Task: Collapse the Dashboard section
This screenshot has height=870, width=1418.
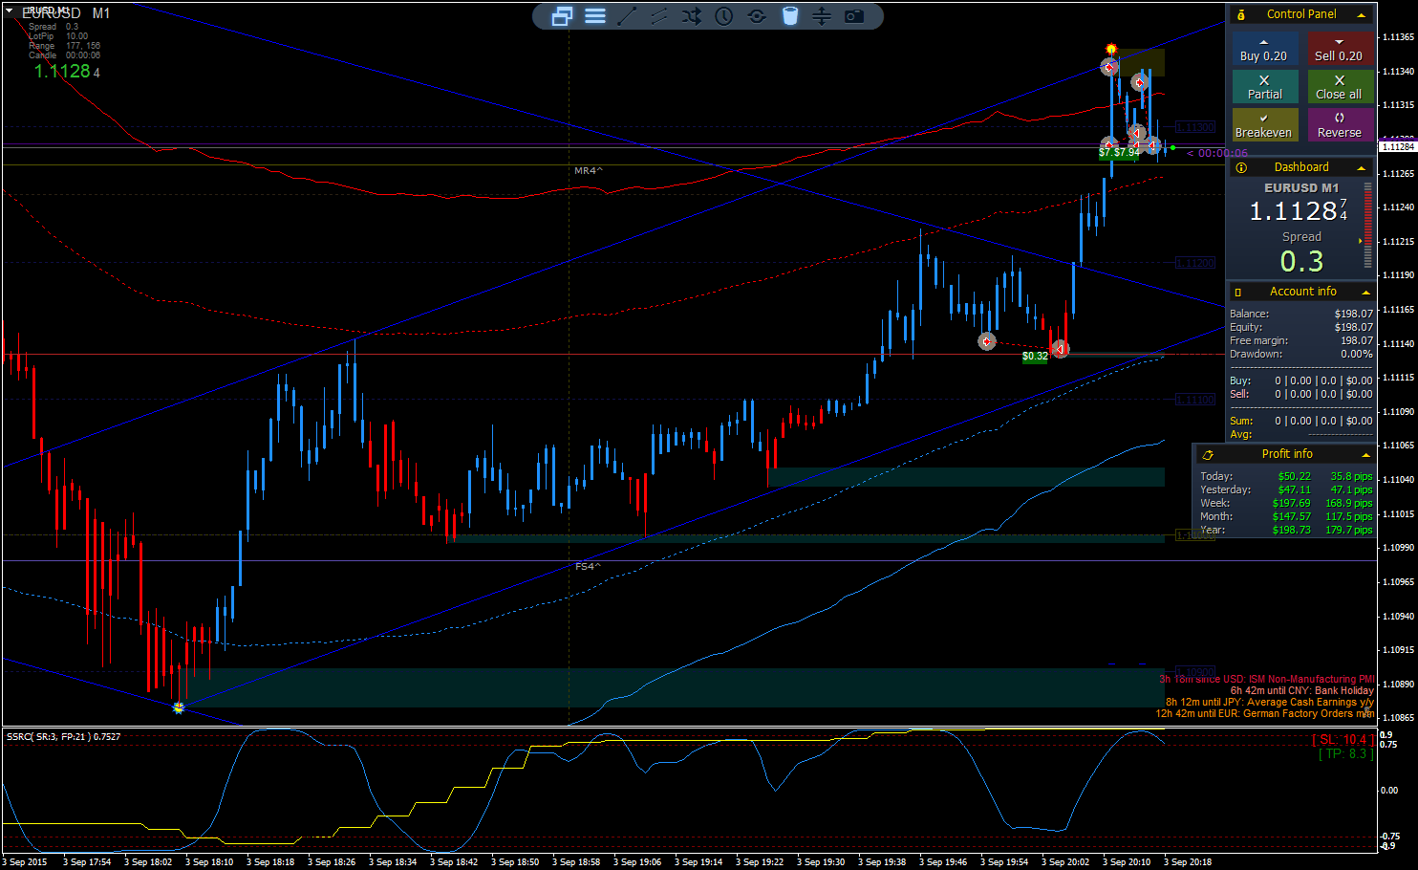Action: point(1362,167)
